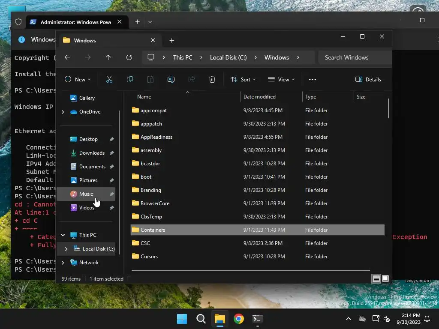This screenshot has width=439, height=329.
Task: Click the Paste clipboard icon
Action: [150, 79]
